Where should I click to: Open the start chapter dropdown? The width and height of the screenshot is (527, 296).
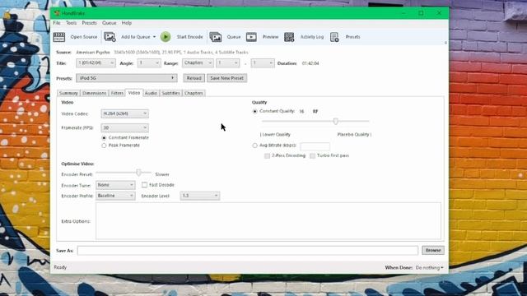pos(227,63)
